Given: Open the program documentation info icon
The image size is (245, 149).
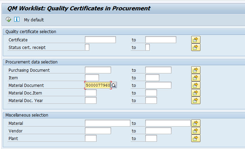Looking at the screenshot, I should pos(17,19).
